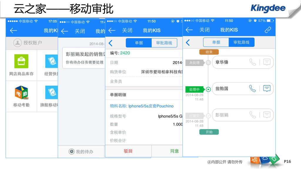Click the 含税单价 row
The image size is (301, 169).
click(144, 132)
